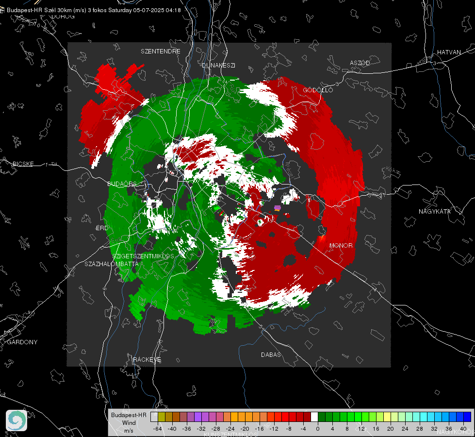Click the BUDAÖRS town label
The image size is (475, 437).
122,184
